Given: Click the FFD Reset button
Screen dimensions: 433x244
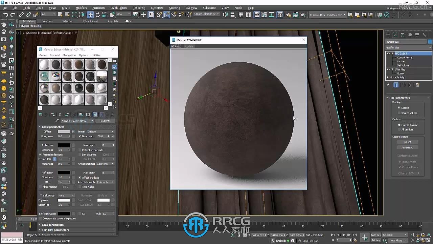Looking at the screenshot, I should coord(407,142).
